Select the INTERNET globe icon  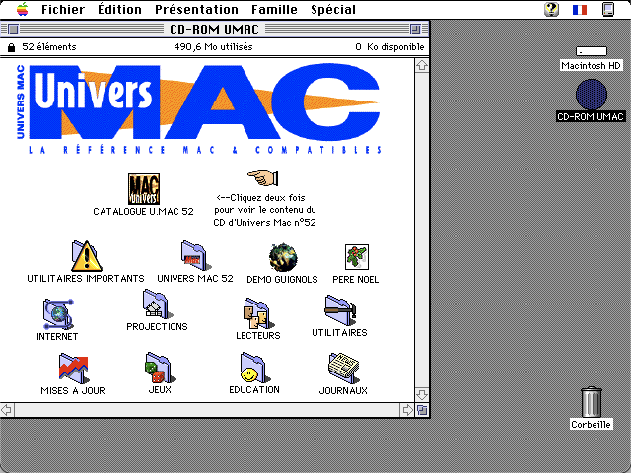tap(58, 313)
